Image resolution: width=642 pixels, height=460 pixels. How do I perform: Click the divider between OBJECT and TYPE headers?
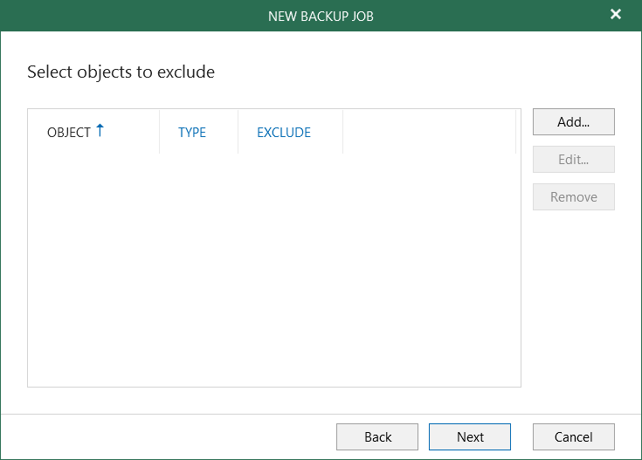159,133
